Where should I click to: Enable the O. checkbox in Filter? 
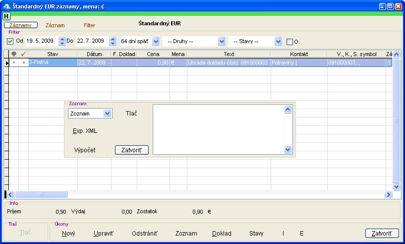click(x=290, y=42)
